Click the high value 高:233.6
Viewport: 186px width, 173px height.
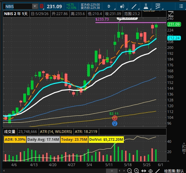pos(78,14)
